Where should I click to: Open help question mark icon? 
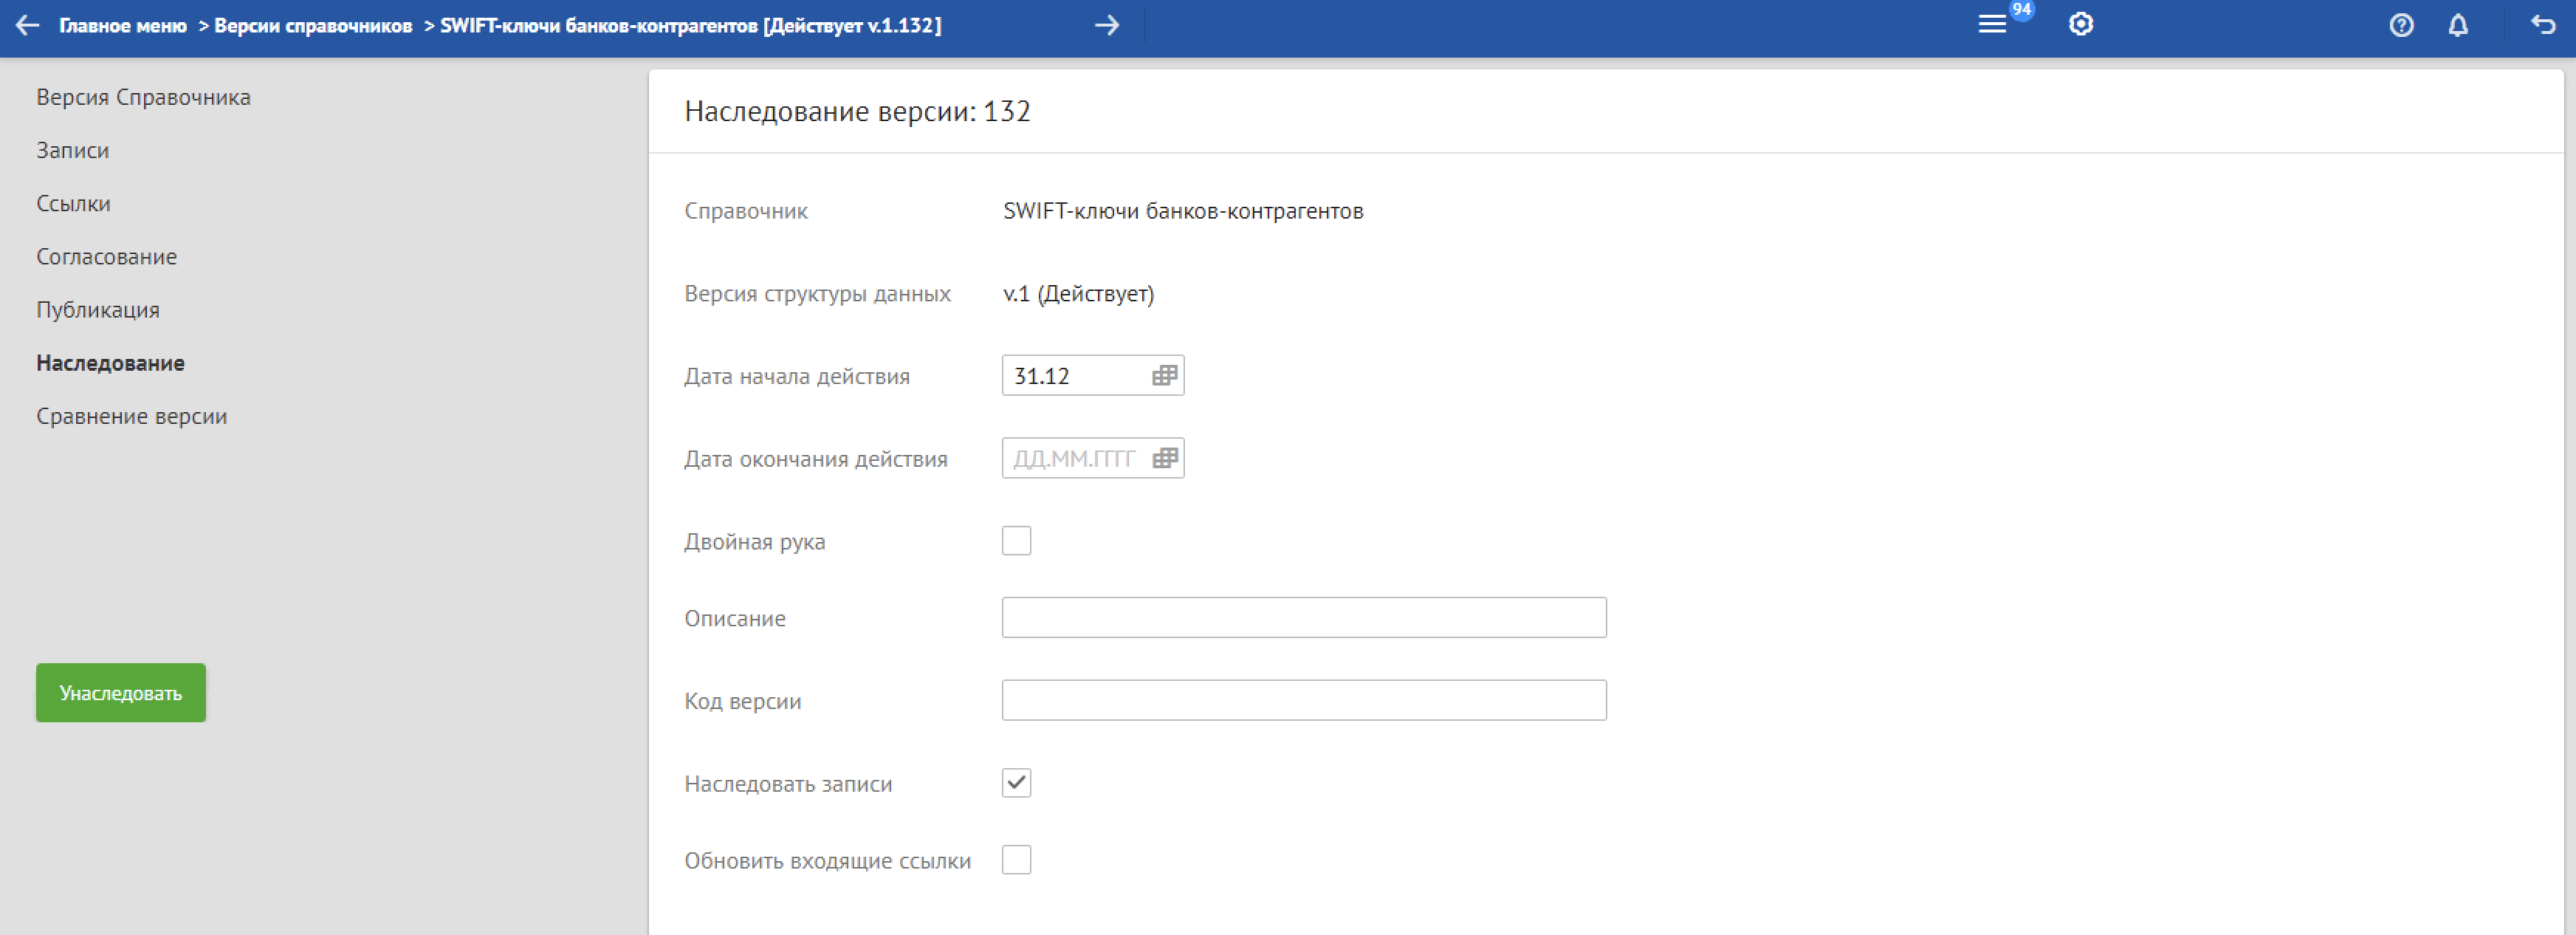coord(2401,26)
